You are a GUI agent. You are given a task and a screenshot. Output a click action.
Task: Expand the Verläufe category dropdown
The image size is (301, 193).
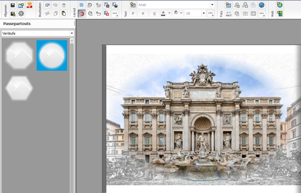click(x=72, y=33)
